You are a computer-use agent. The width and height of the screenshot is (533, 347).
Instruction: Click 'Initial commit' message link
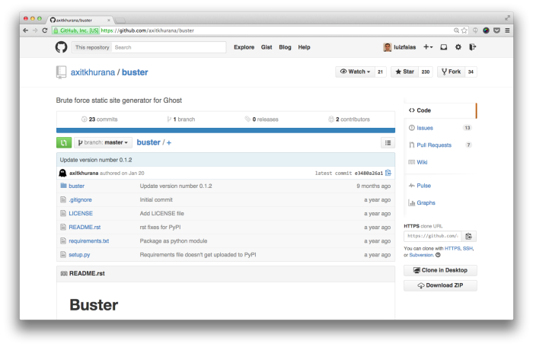tap(156, 200)
